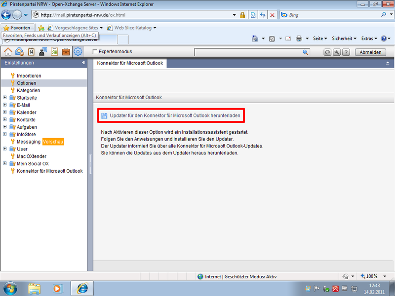Open the Open-Xchange home portal icon
Image resolution: width=395 pixels, height=296 pixels.
coord(8,52)
